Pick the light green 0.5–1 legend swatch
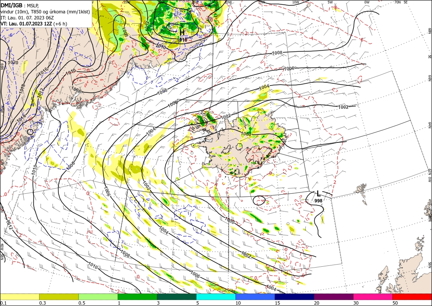 98,297
